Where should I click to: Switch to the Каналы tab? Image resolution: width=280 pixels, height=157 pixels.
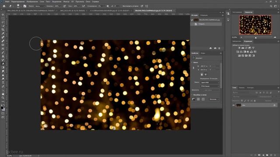(241, 88)
